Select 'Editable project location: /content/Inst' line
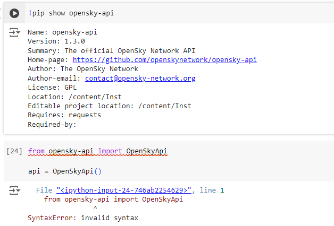This screenshot has height=226, width=334. pos(110,106)
